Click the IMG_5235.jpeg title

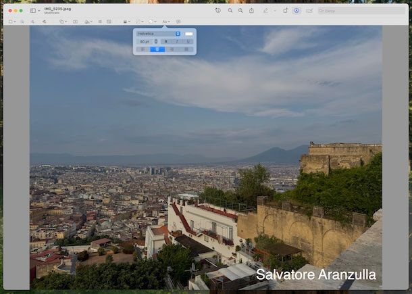click(57, 9)
